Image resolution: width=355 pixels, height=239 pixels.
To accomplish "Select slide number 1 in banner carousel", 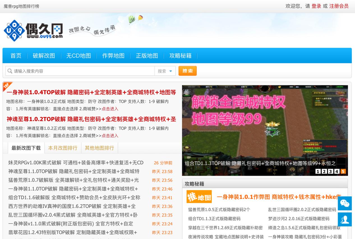I will (318, 171).
